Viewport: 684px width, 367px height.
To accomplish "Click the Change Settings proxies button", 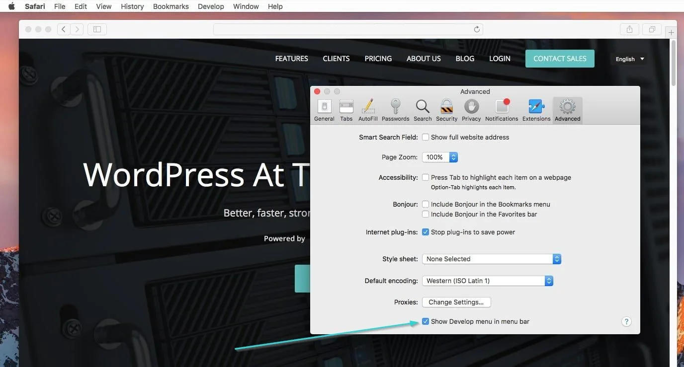I will tap(456, 302).
